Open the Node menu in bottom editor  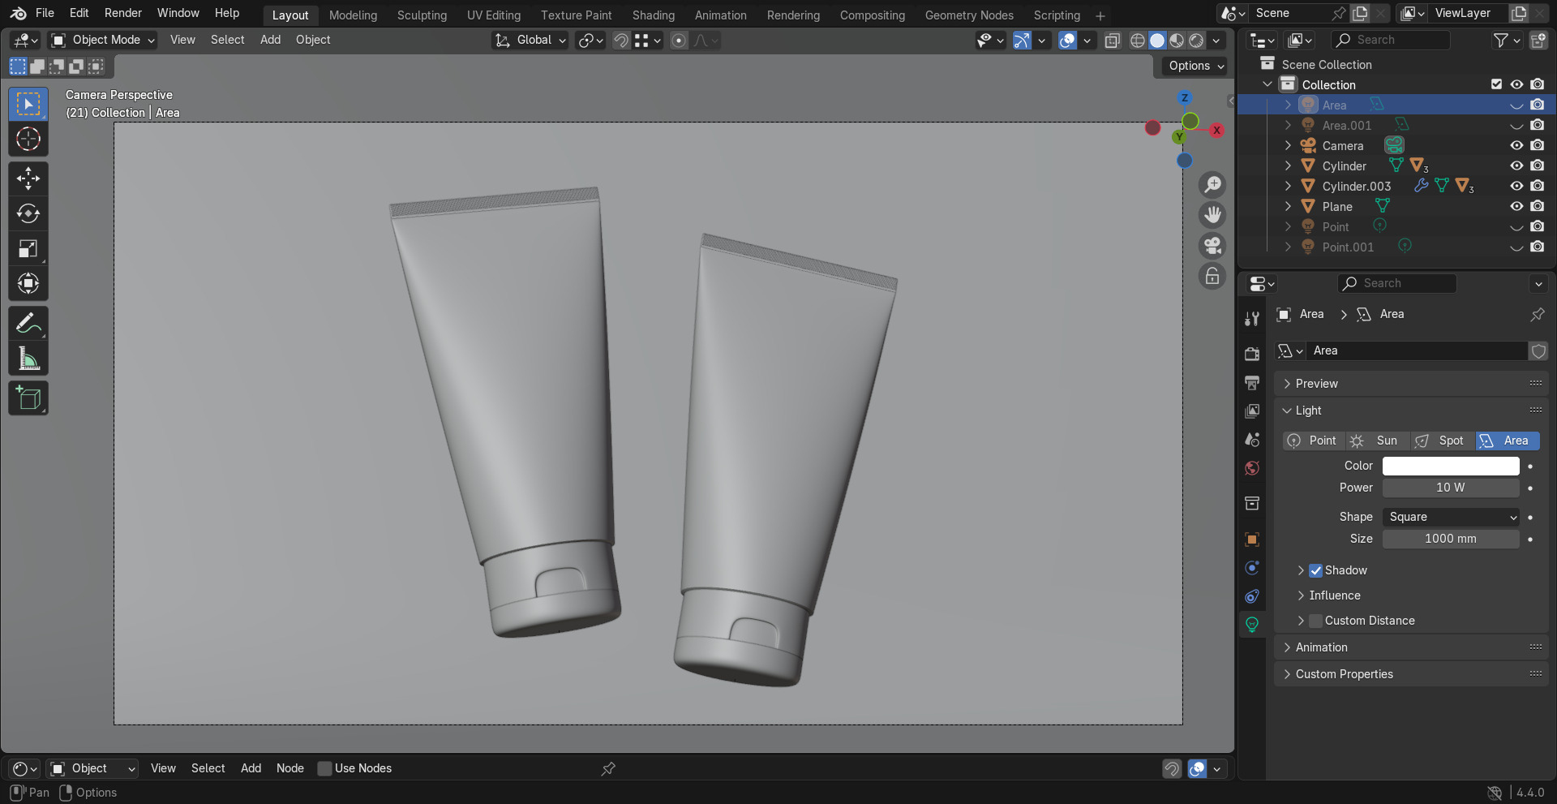point(290,768)
